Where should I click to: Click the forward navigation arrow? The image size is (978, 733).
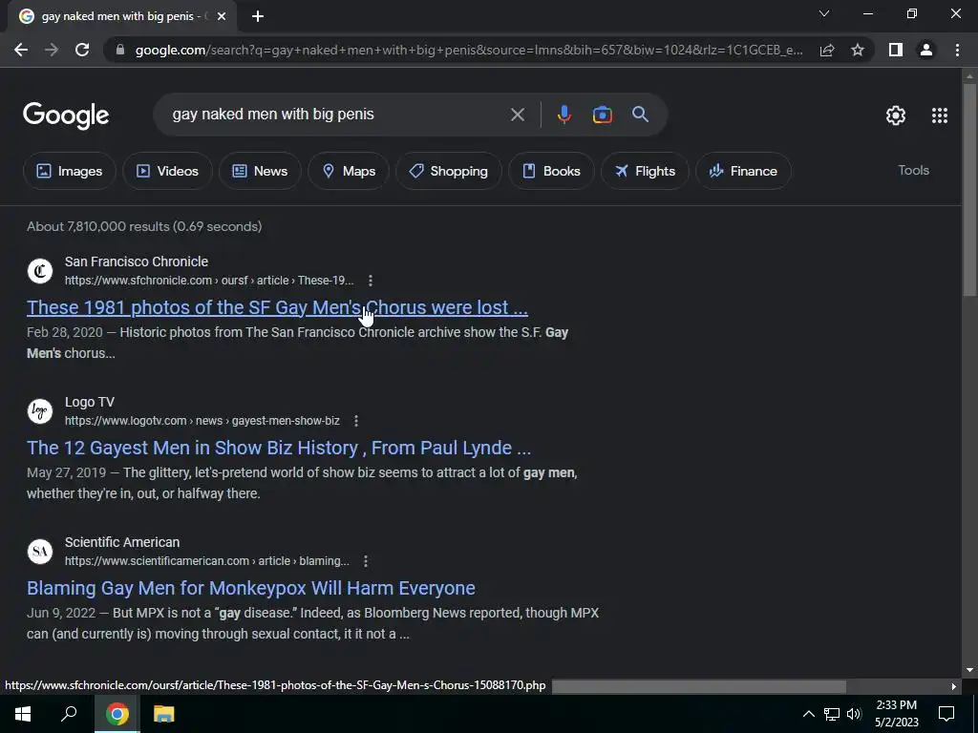click(52, 50)
